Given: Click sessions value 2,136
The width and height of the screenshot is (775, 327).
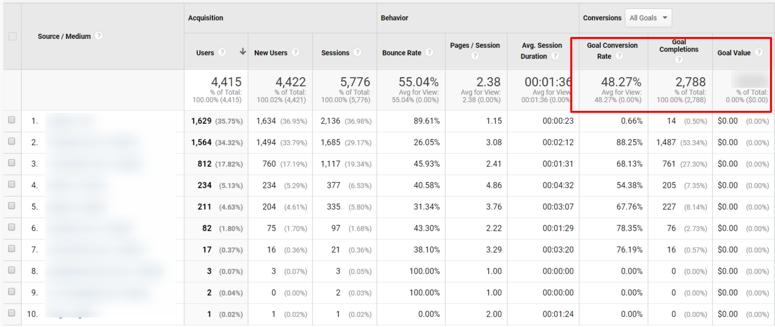Looking at the screenshot, I should (331, 121).
